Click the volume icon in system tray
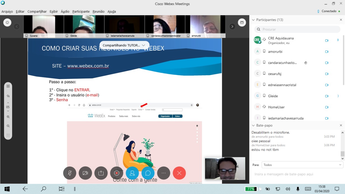This screenshot has height=194, width=345. [288, 189]
